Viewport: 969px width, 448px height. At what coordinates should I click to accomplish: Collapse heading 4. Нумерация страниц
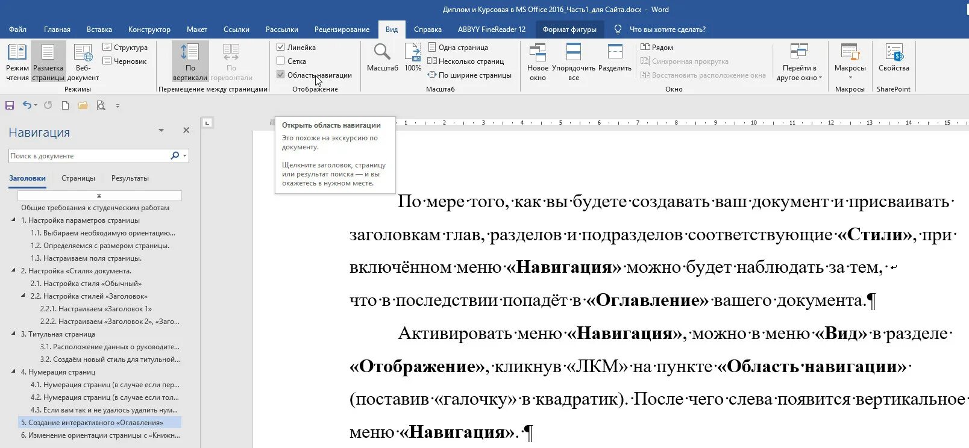(14, 372)
